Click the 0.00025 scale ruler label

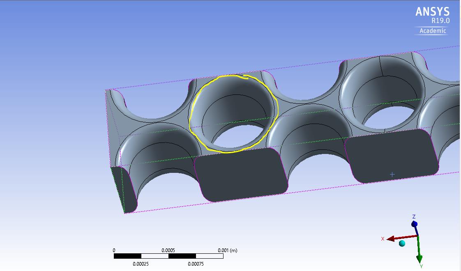click(x=141, y=264)
